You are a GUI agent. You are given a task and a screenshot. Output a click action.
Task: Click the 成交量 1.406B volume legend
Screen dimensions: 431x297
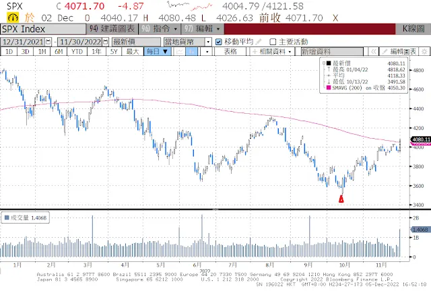pyautogui.click(x=26, y=218)
